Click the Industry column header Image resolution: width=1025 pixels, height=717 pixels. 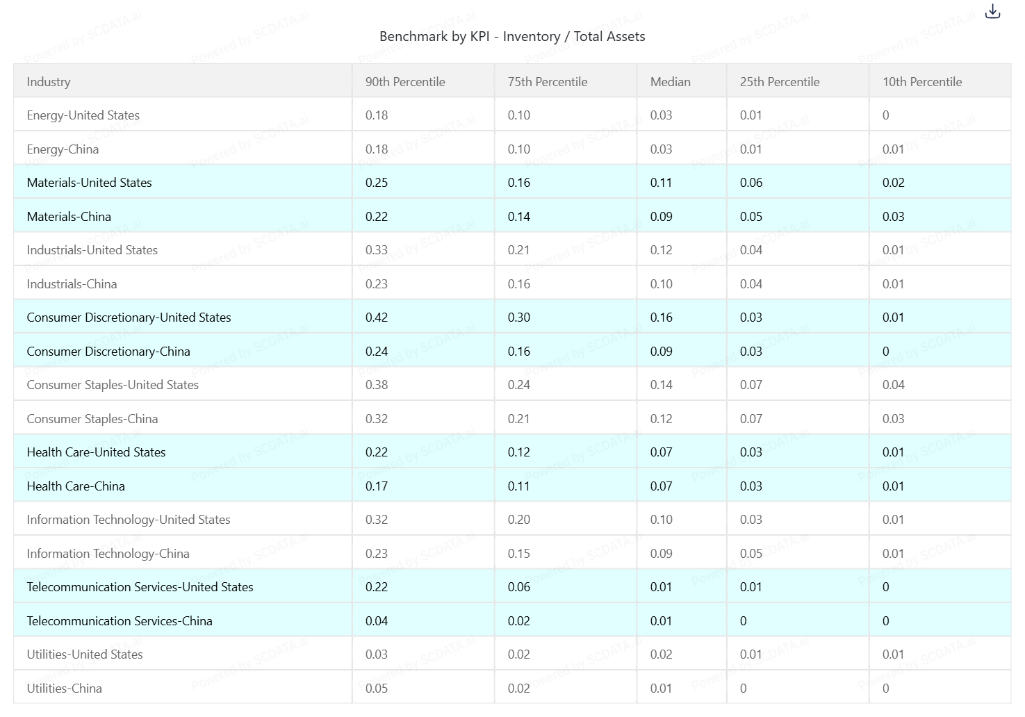49,82
